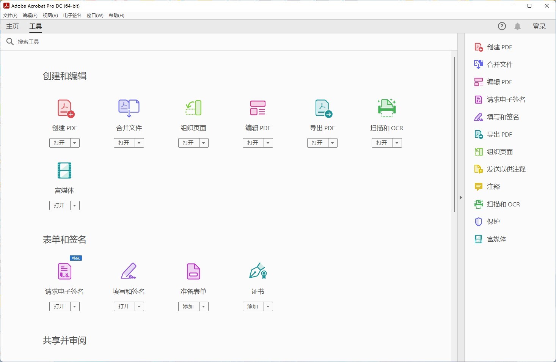Click 打开 button under 富媒体
Screen dimensions: 556x362
tap(60, 206)
